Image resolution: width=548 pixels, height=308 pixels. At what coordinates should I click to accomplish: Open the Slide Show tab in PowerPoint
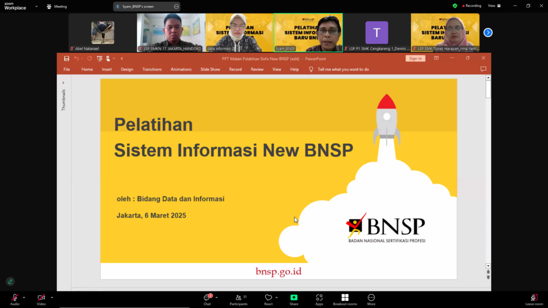point(210,70)
